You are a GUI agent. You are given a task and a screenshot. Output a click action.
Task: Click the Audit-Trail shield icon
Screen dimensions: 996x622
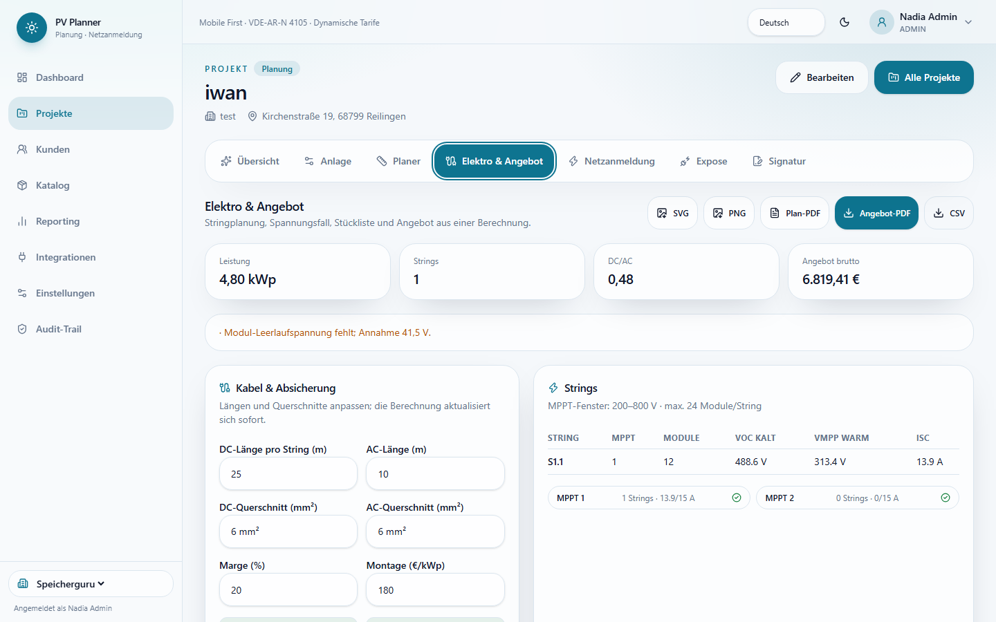pos(22,329)
